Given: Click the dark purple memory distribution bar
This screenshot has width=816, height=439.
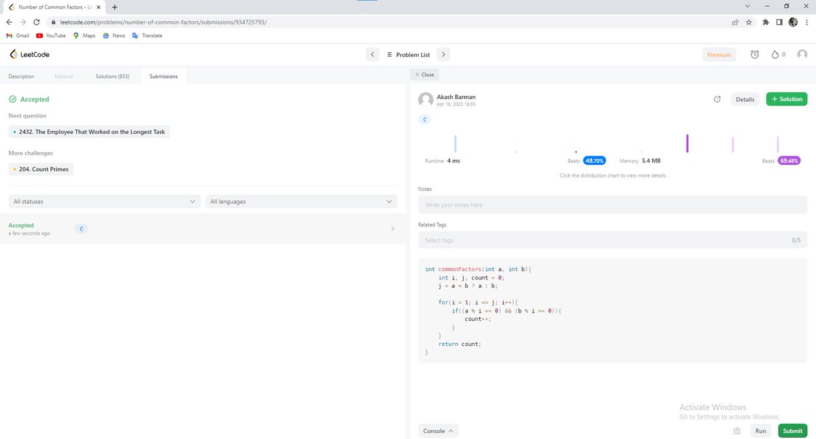Looking at the screenshot, I should 687,143.
